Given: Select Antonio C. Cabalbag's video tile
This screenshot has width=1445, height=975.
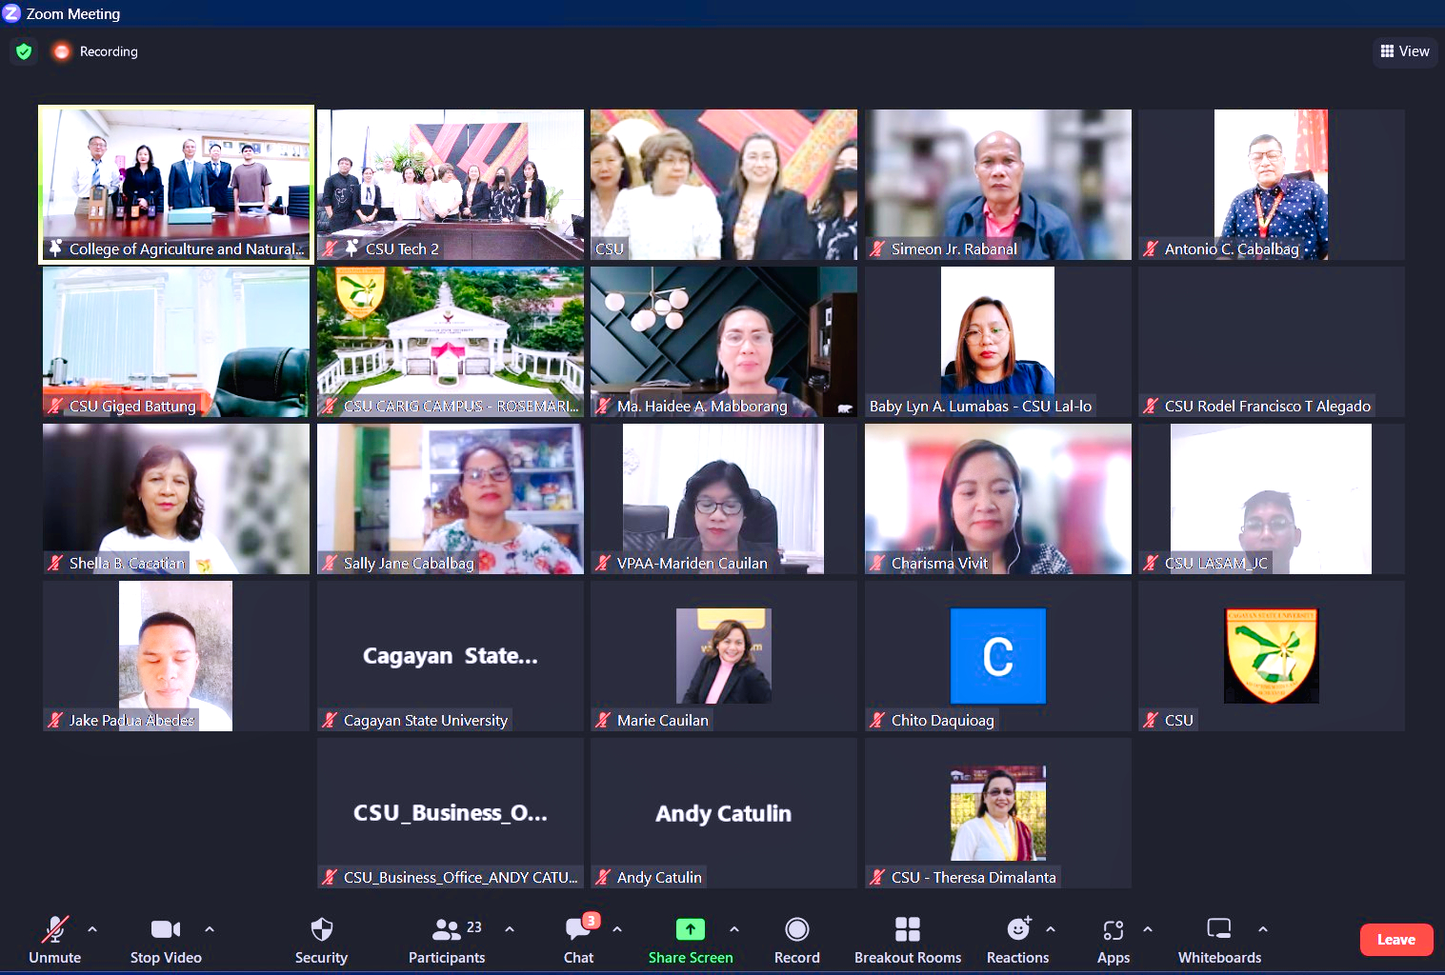Looking at the screenshot, I should pos(1272,185).
